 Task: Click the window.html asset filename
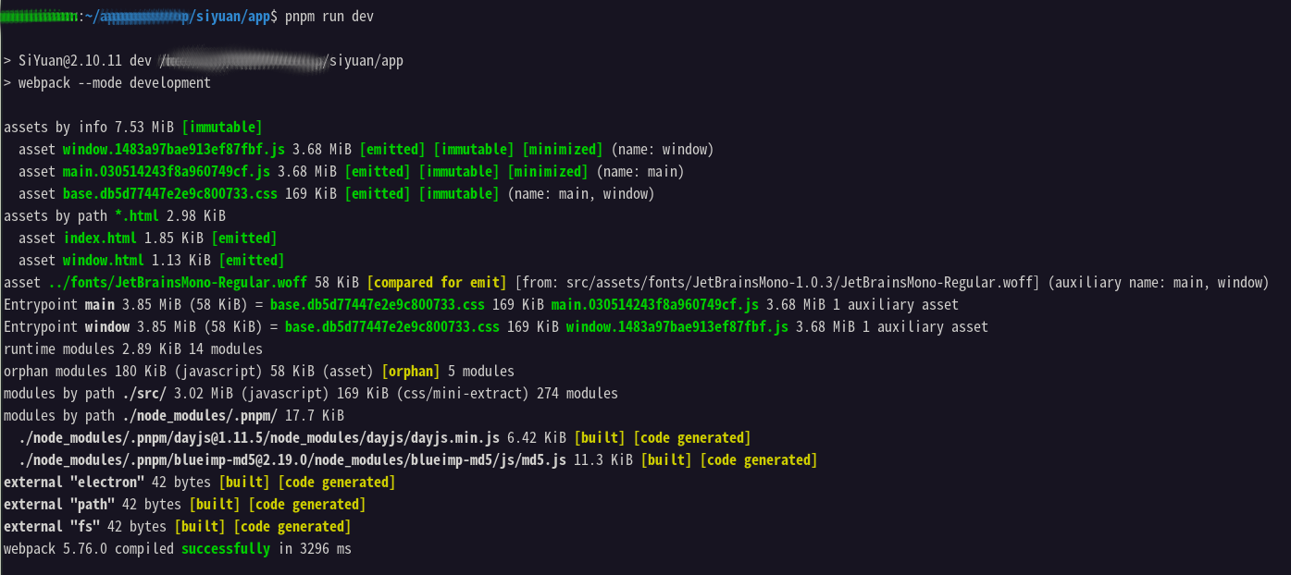tap(103, 261)
